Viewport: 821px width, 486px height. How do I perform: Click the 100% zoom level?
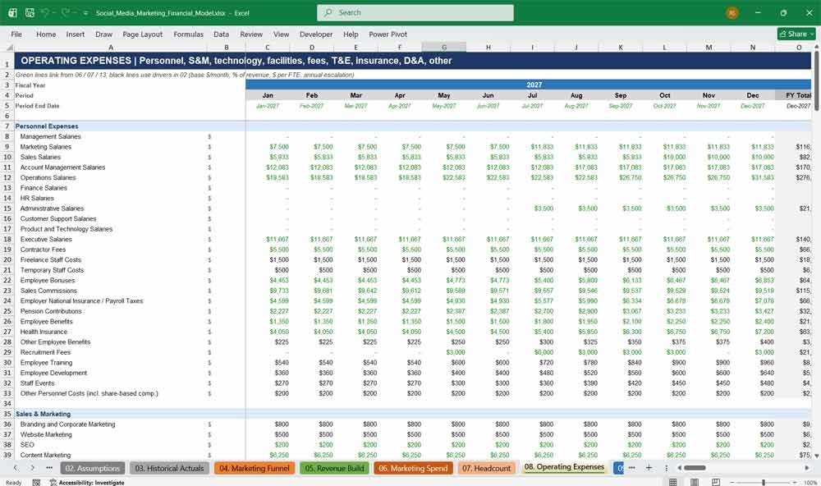click(810, 483)
